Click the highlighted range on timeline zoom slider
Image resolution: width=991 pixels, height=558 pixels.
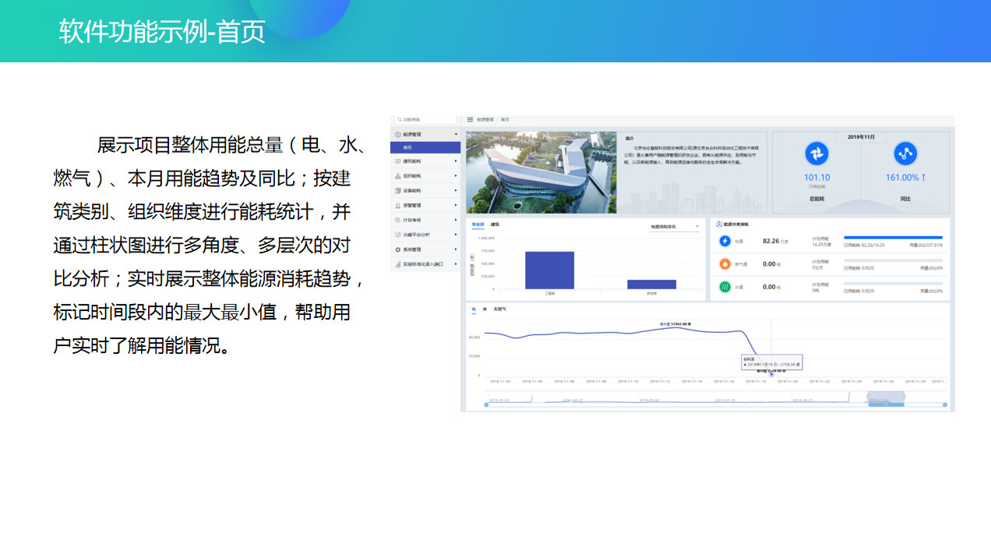tap(886, 399)
